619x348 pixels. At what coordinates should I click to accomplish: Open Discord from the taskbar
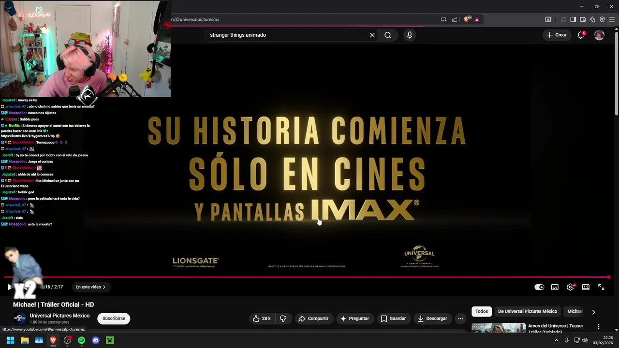click(96, 340)
